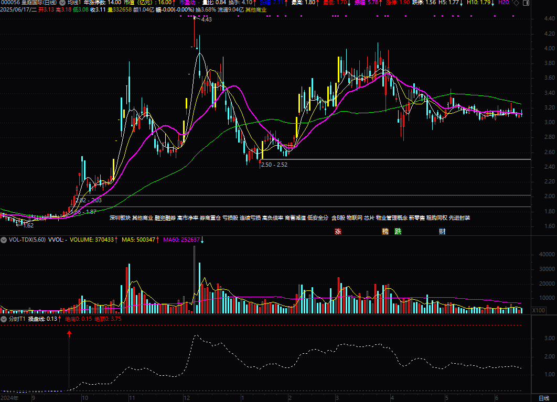The height and width of the screenshot is (402, 557).
Task: Open the 高市净率 concept tag
Action: 188,218
